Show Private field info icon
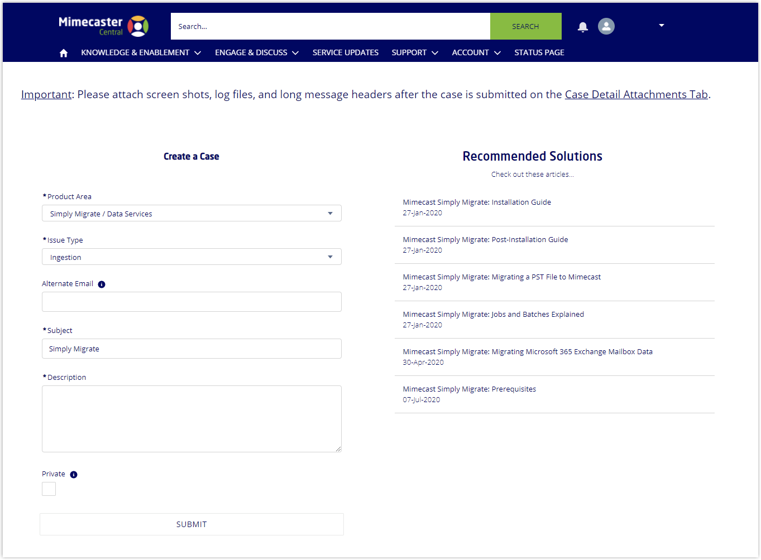 [x=74, y=475]
